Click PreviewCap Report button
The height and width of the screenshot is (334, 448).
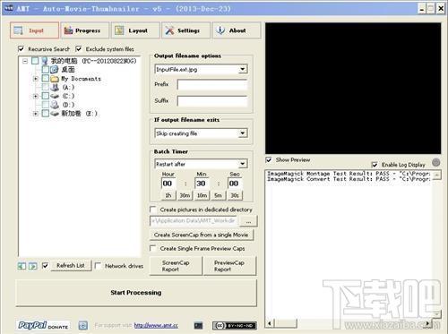(229, 266)
